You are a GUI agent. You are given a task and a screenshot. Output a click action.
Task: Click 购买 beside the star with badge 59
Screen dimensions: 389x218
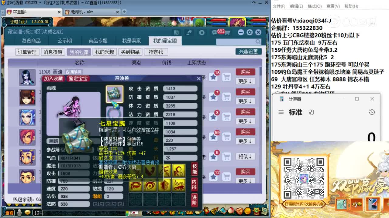(245, 132)
